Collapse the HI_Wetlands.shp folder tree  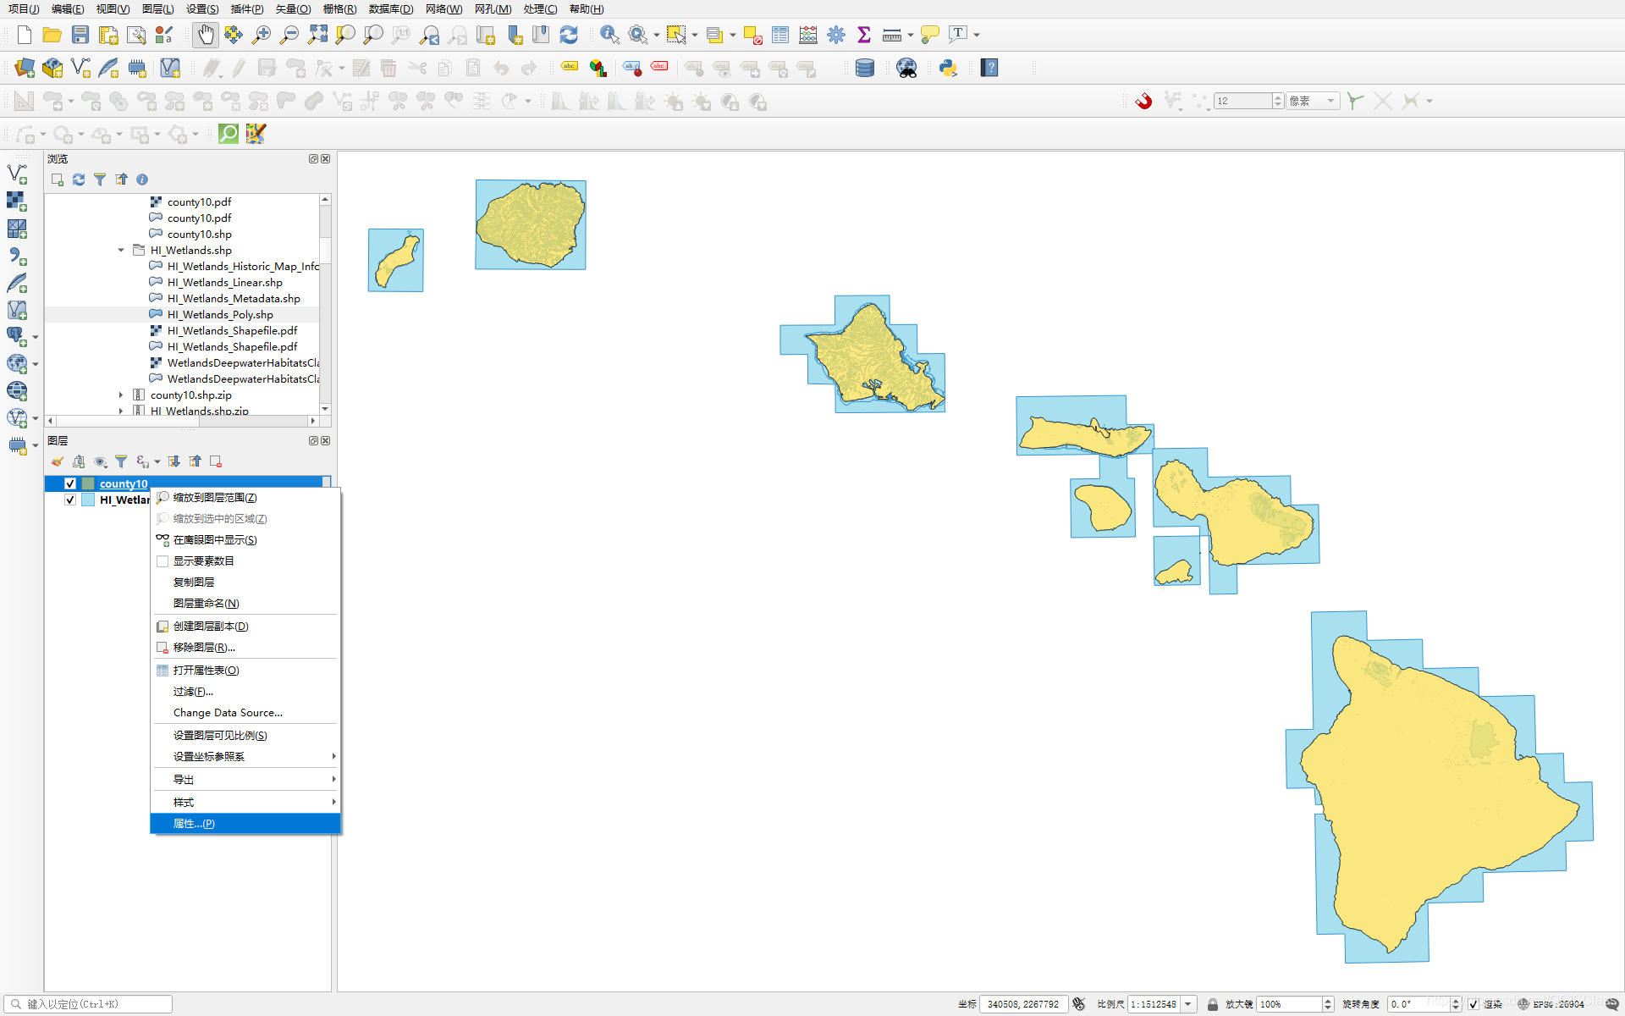121,250
